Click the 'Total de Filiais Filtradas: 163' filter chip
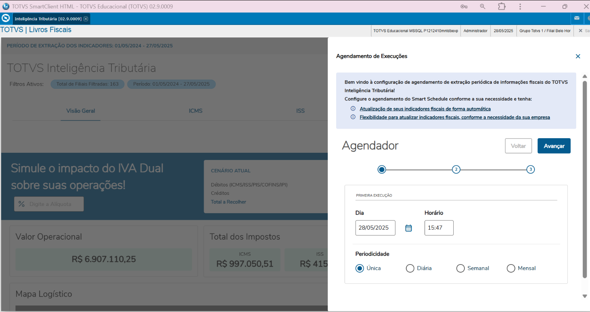 tap(88, 84)
